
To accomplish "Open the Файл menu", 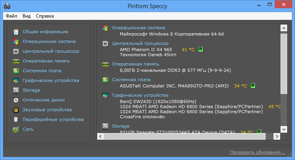I will [x=11, y=16].
